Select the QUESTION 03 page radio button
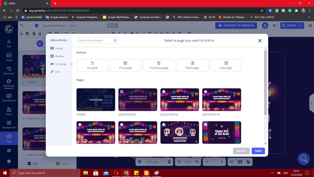The width and height of the screenshot is (314, 177). (x=205, y=92)
